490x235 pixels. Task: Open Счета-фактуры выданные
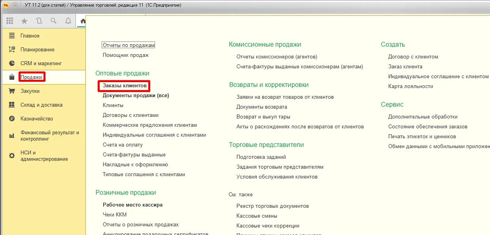tap(134, 154)
